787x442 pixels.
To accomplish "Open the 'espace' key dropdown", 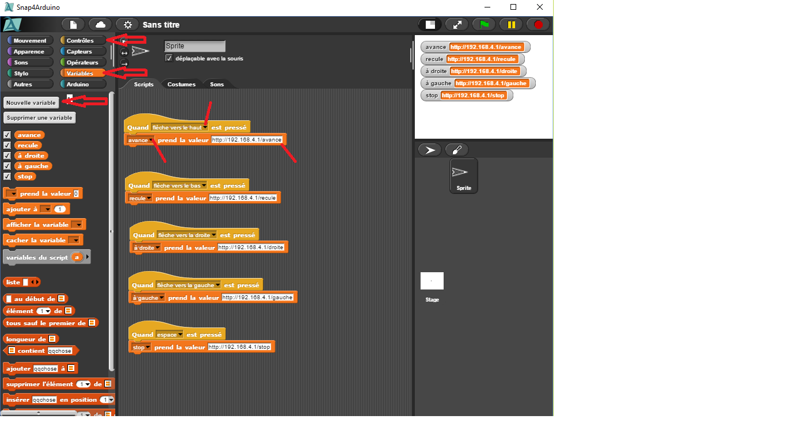I will (x=180, y=334).
